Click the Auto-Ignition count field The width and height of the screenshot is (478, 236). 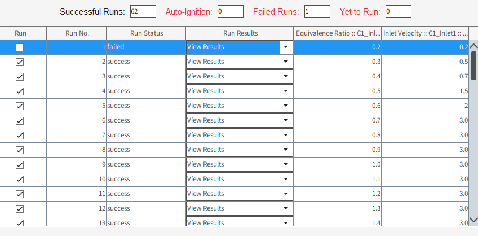[x=230, y=11]
